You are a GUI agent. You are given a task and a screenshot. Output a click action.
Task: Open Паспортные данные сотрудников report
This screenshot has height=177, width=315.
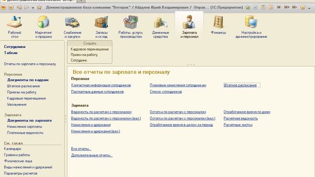tap(97, 92)
